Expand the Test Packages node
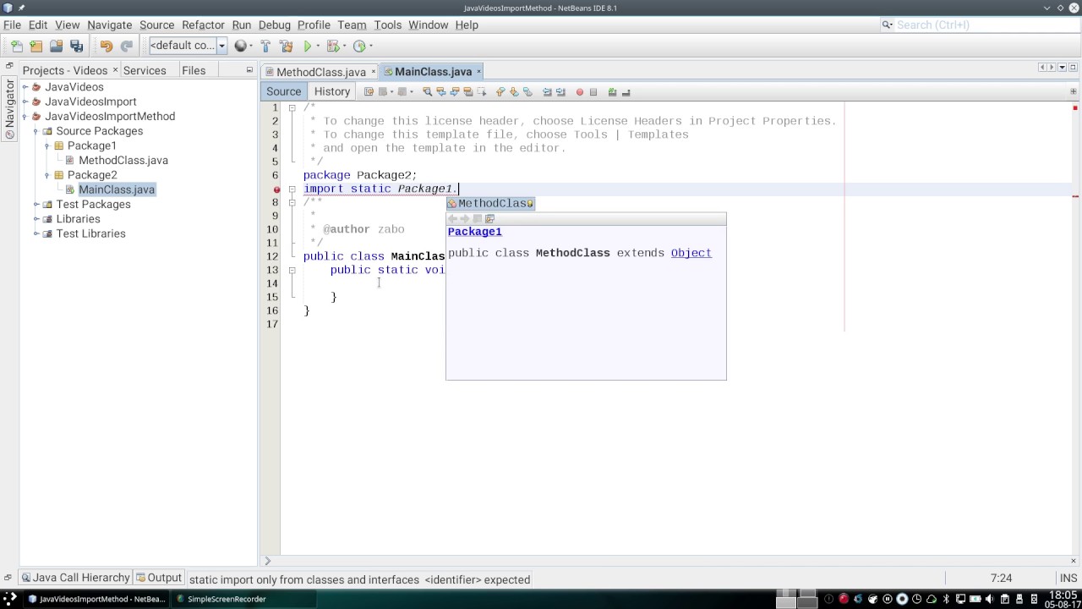Image resolution: width=1082 pixels, height=609 pixels. tap(36, 205)
